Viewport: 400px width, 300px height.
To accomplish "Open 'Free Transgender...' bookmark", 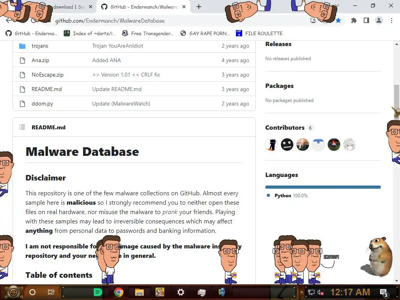I will click(148, 34).
